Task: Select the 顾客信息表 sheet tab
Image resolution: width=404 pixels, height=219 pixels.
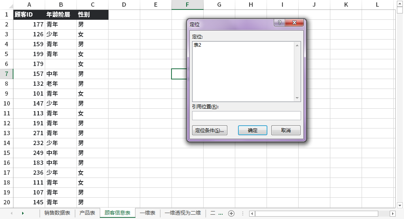Action: tap(118, 213)
